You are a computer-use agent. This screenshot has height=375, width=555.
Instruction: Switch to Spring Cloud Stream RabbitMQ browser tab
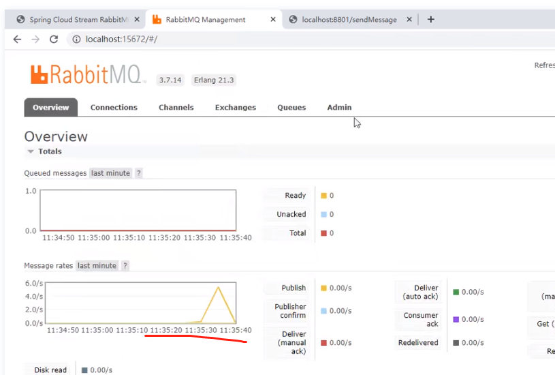coord(78,20)
